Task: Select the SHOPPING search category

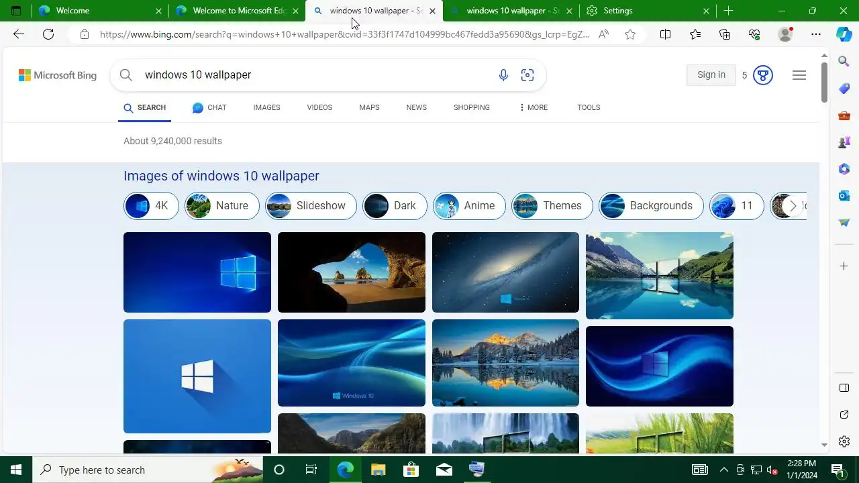Action: coord(471,107)
